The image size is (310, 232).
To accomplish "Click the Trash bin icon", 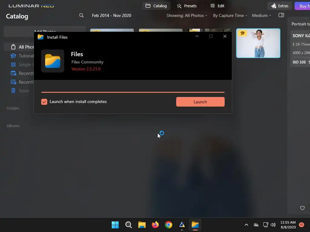I will pyautogui.click(x=13, y=91).
